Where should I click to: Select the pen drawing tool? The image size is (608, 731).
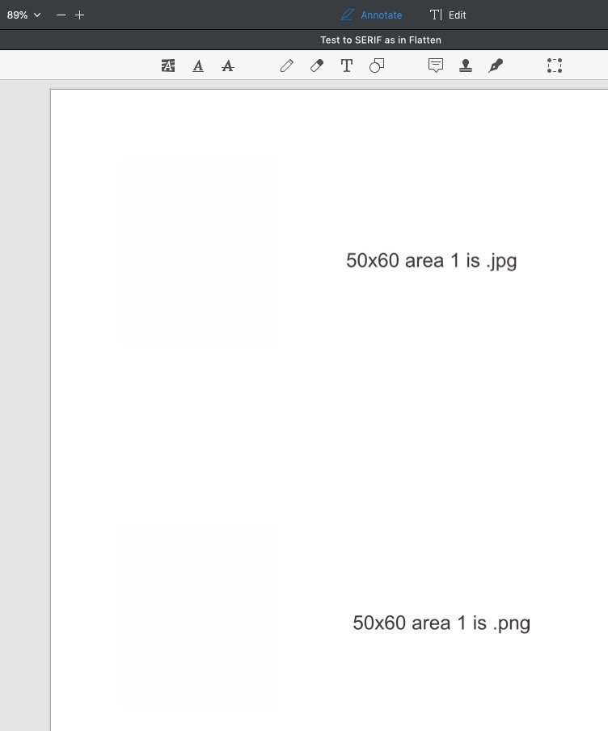(287, 65)
